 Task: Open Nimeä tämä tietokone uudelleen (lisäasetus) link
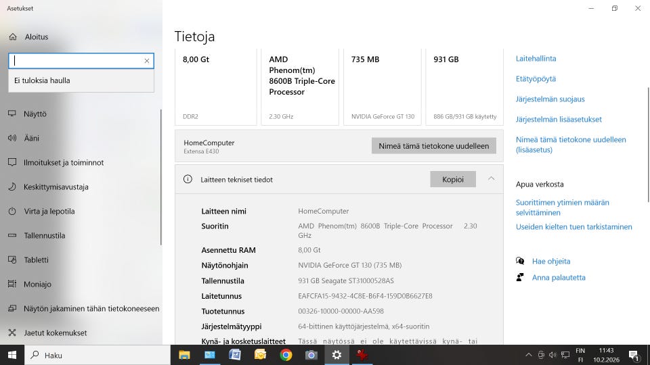(x=571, y=145)
